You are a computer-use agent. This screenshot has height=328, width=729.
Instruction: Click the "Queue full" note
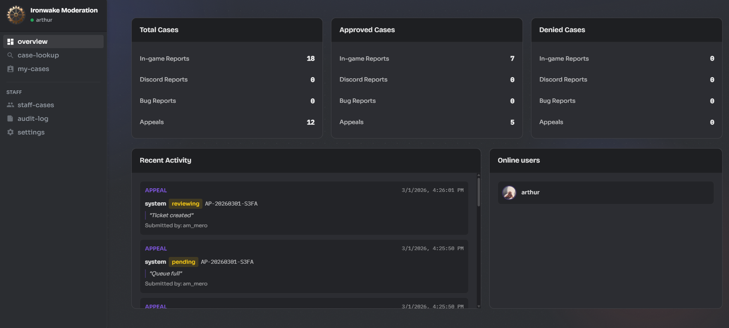pyautogui.click(x=166, y=274)
